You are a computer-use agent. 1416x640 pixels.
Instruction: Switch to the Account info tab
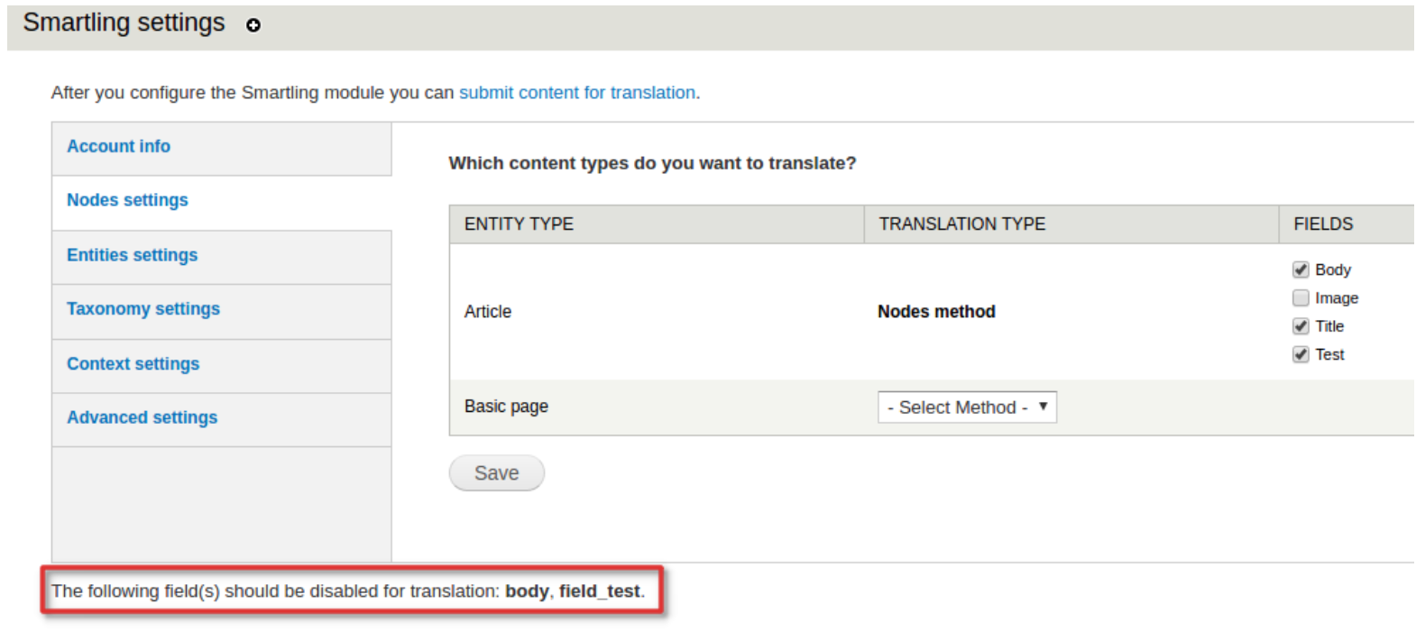[x=118, y=147]
